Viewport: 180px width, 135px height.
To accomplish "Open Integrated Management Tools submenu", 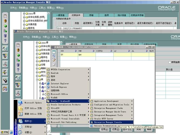I will click(111, 115).
